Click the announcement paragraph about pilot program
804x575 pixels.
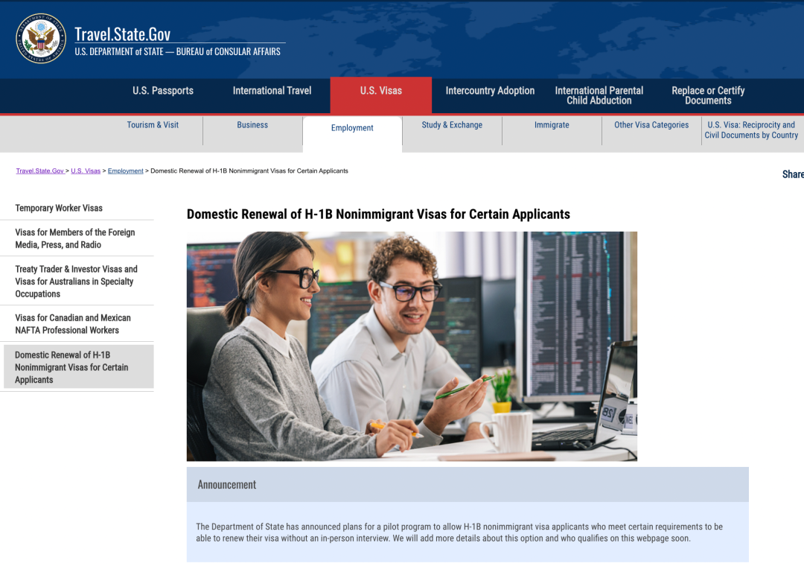[x=459, y=533]
